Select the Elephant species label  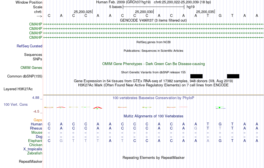tap(35, 141)
